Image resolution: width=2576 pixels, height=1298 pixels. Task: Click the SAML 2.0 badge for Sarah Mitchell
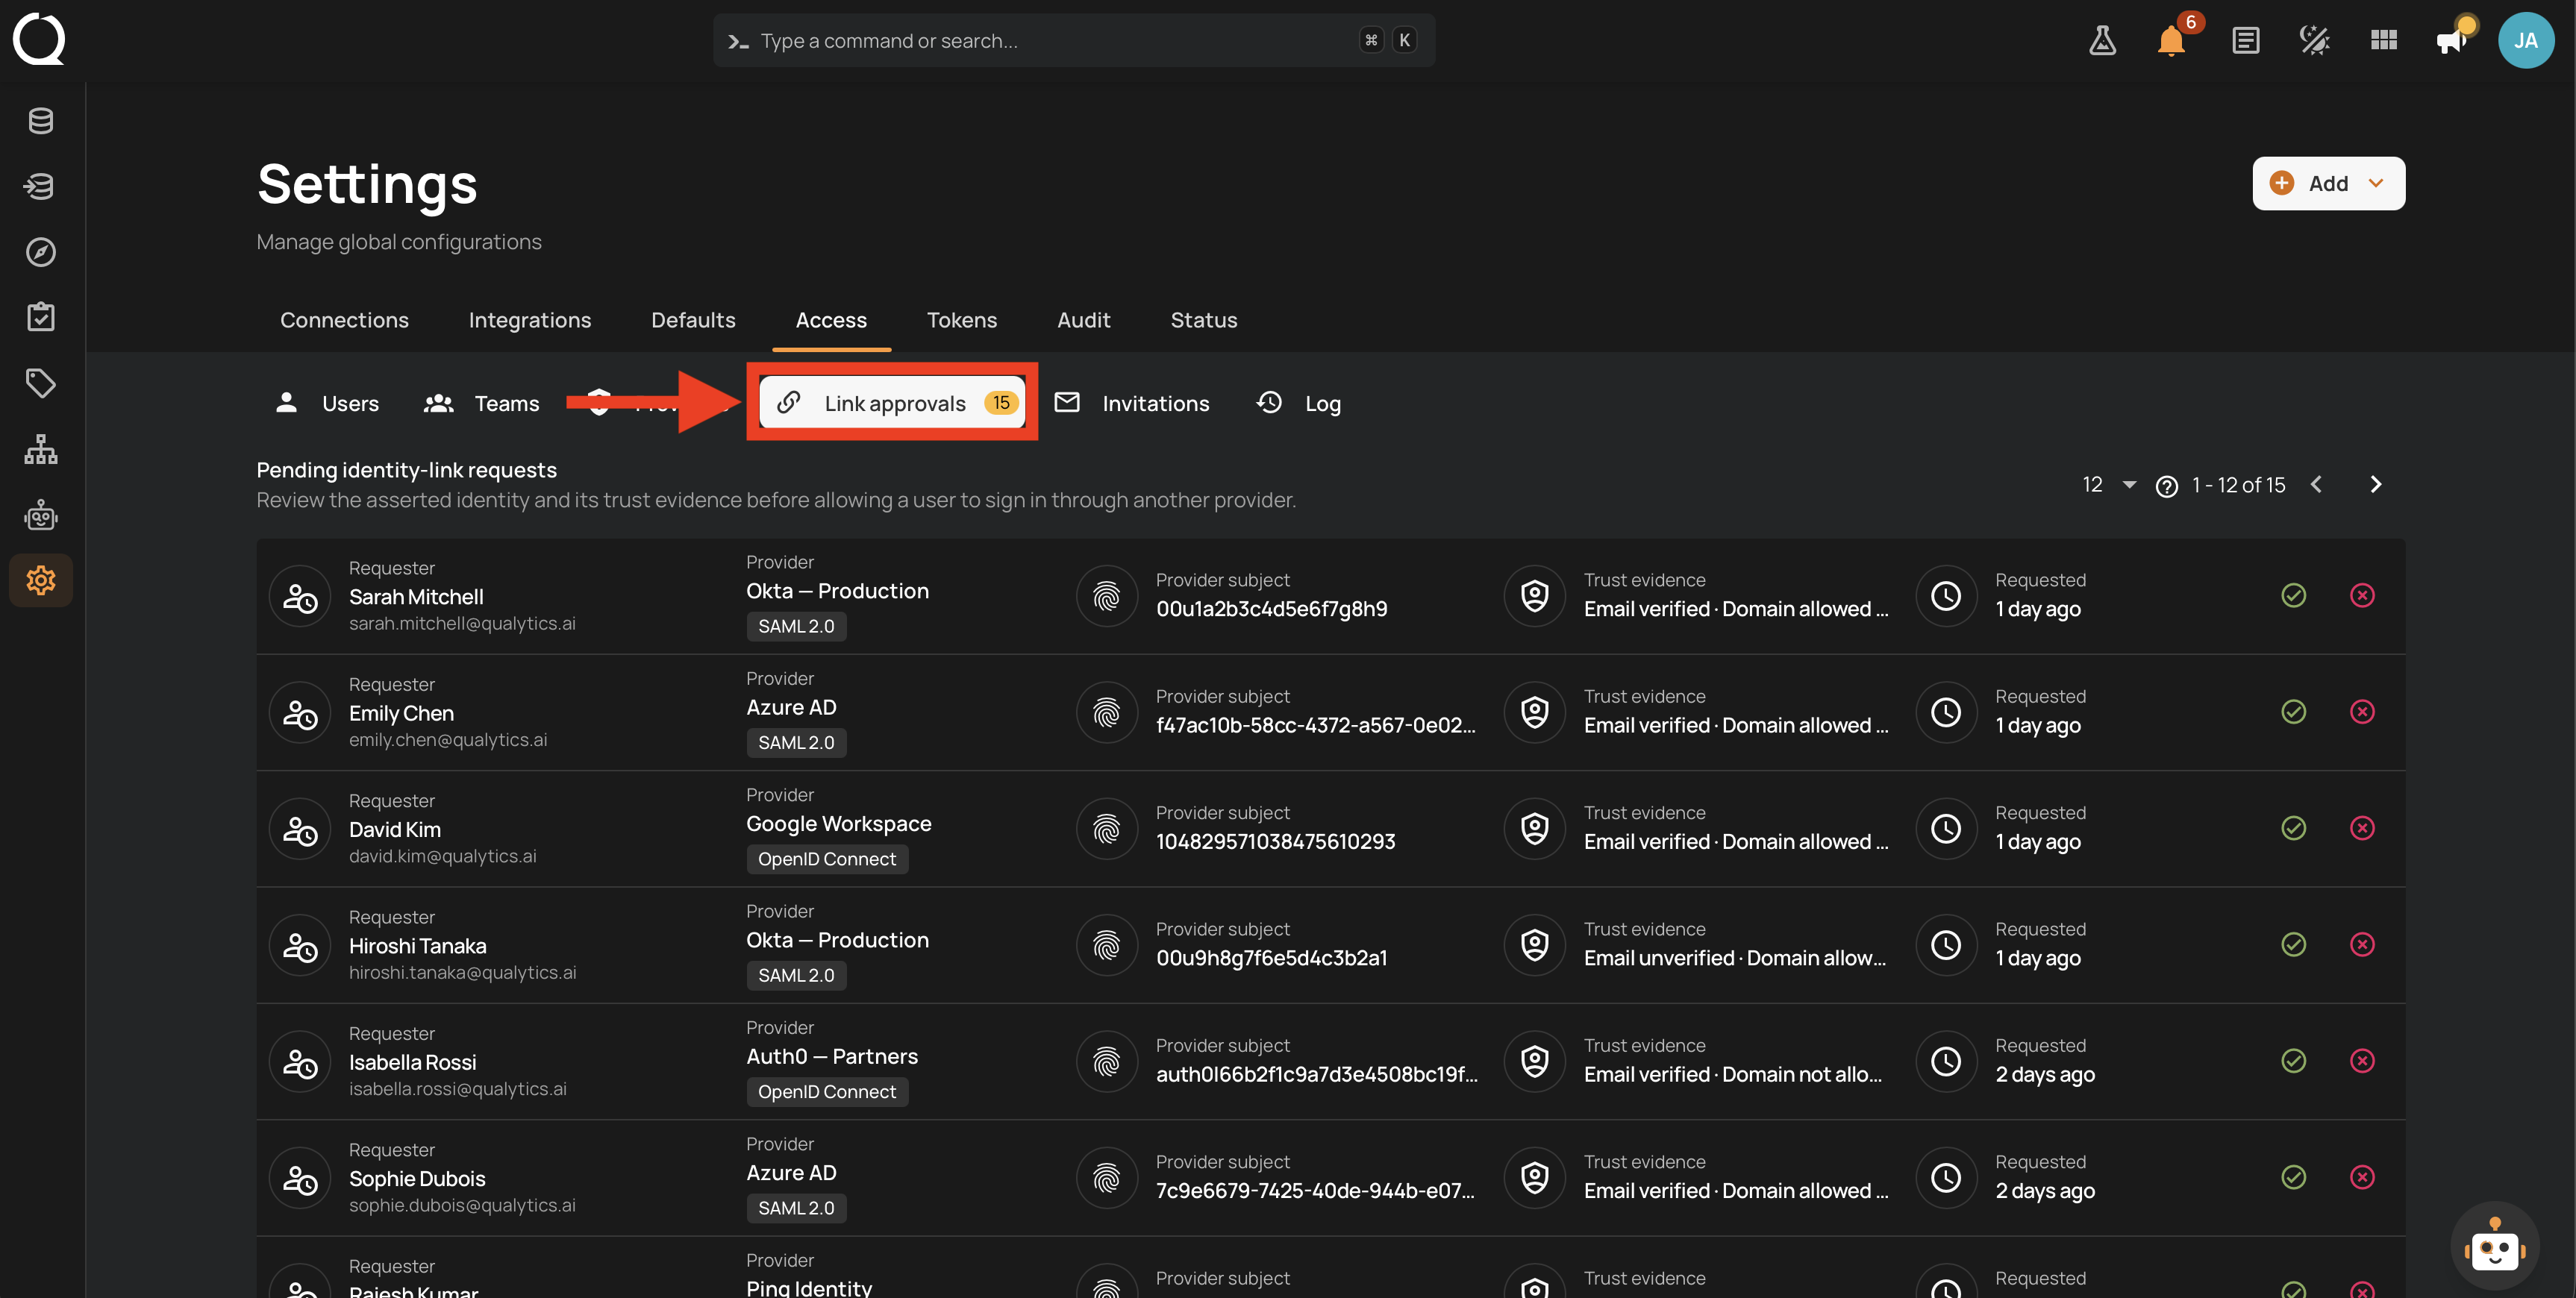tap(796, 626)
